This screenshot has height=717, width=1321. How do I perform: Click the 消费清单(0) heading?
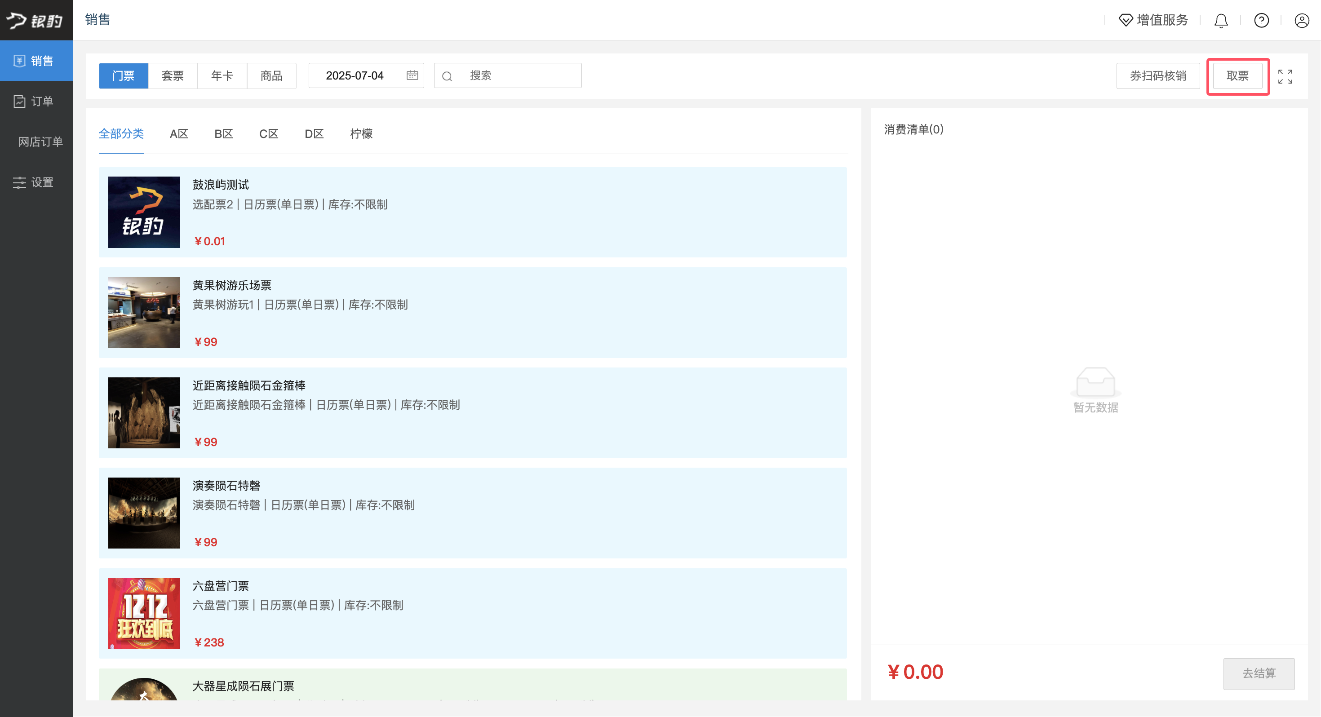pyautogui.click(x=914, y=129)
